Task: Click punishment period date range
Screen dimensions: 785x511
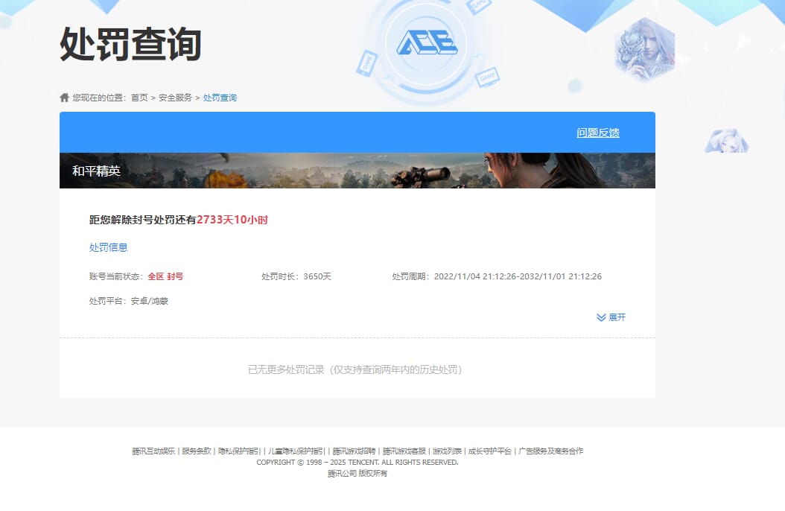Action: click(x=518, y=276)
